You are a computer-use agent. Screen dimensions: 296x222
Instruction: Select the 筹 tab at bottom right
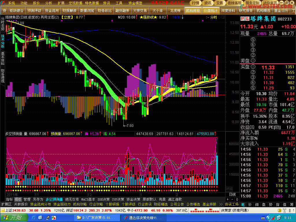coord(292,204)
